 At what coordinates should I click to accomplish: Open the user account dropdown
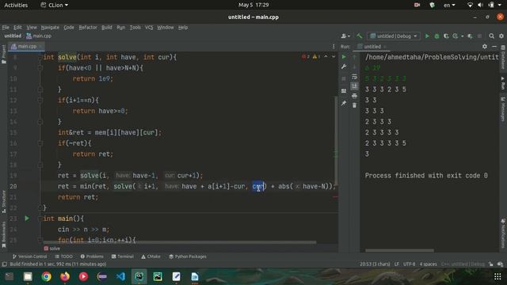coord(345,36)
